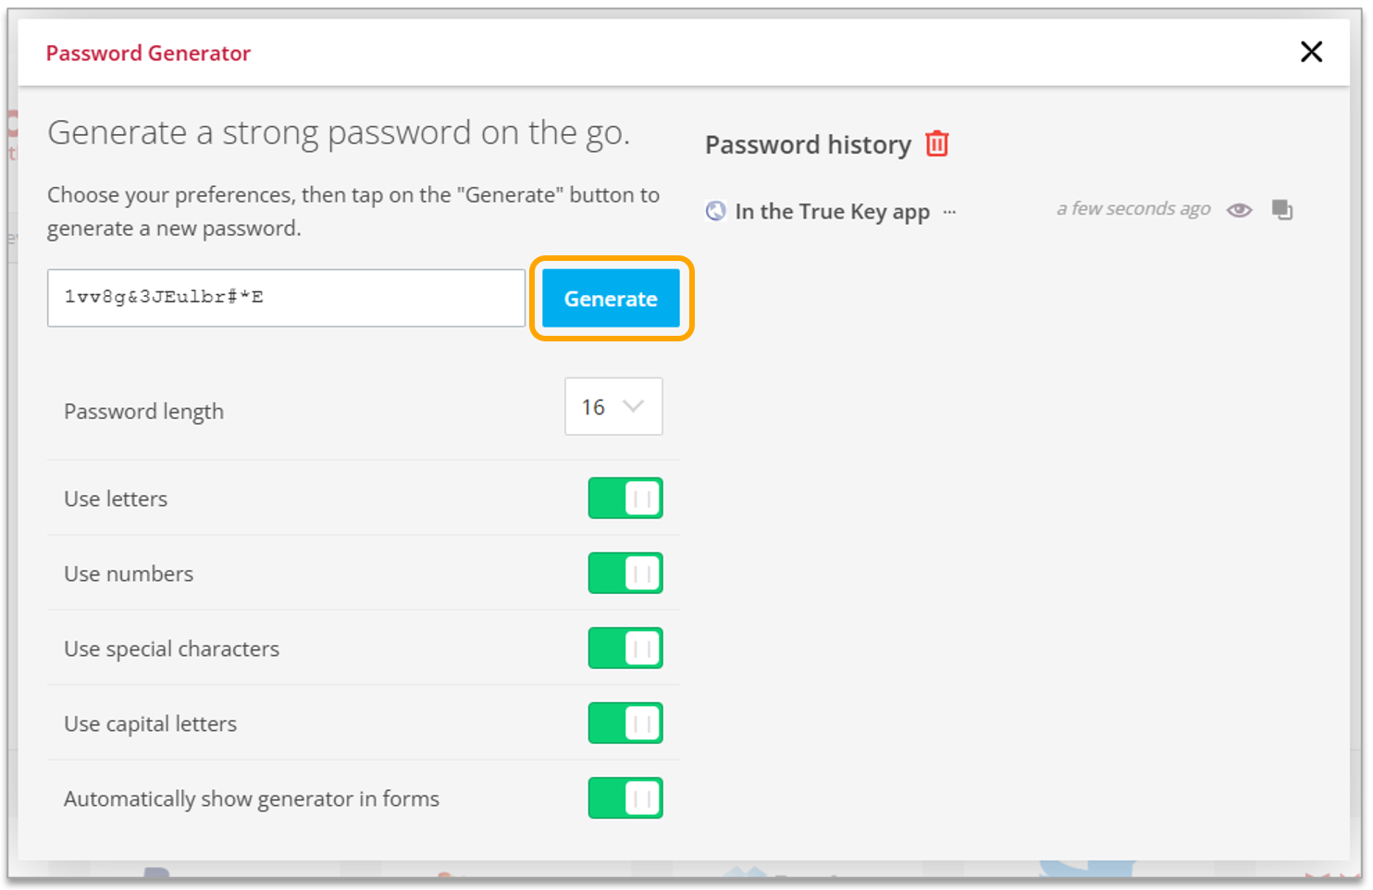Screen dimensions: 1373x890
Task: Turn off automatically show generator in forms
Action: [x=625, y=797]
